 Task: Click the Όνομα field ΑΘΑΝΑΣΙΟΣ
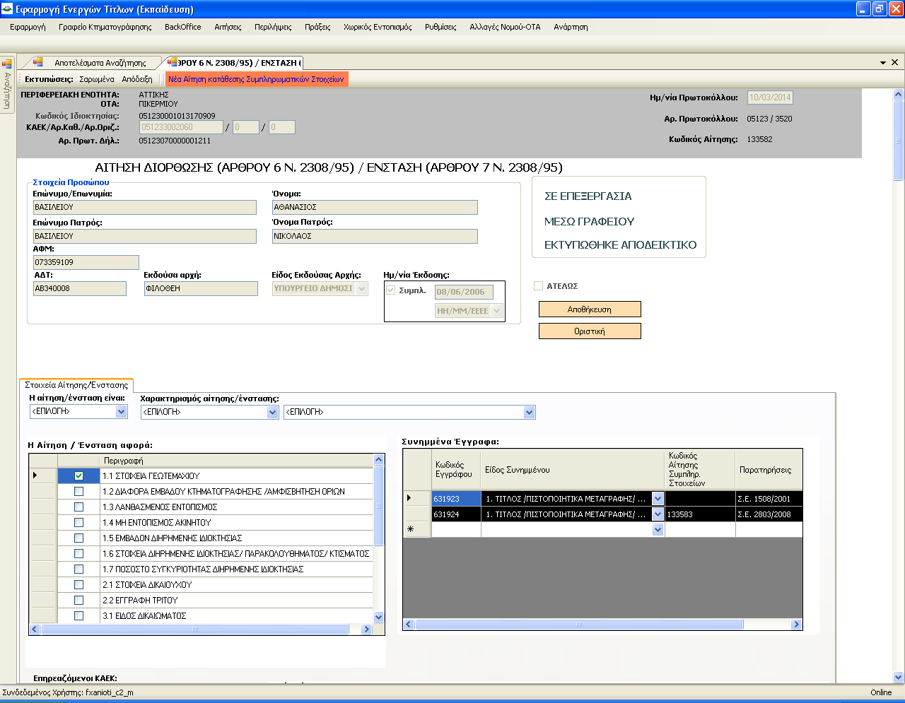[x=375, y=207]
